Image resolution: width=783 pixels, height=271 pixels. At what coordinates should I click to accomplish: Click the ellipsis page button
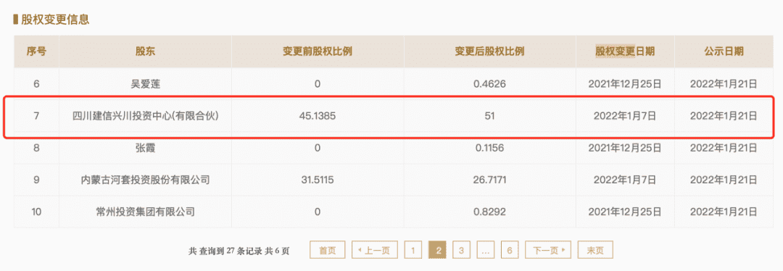click(x=485, y=250)
